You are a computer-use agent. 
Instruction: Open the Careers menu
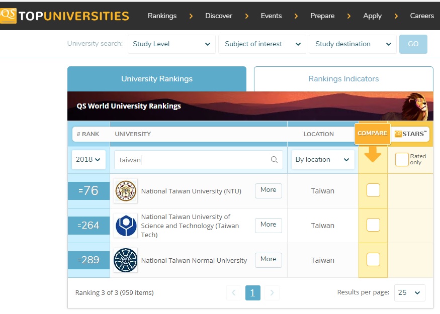(422, 16)
